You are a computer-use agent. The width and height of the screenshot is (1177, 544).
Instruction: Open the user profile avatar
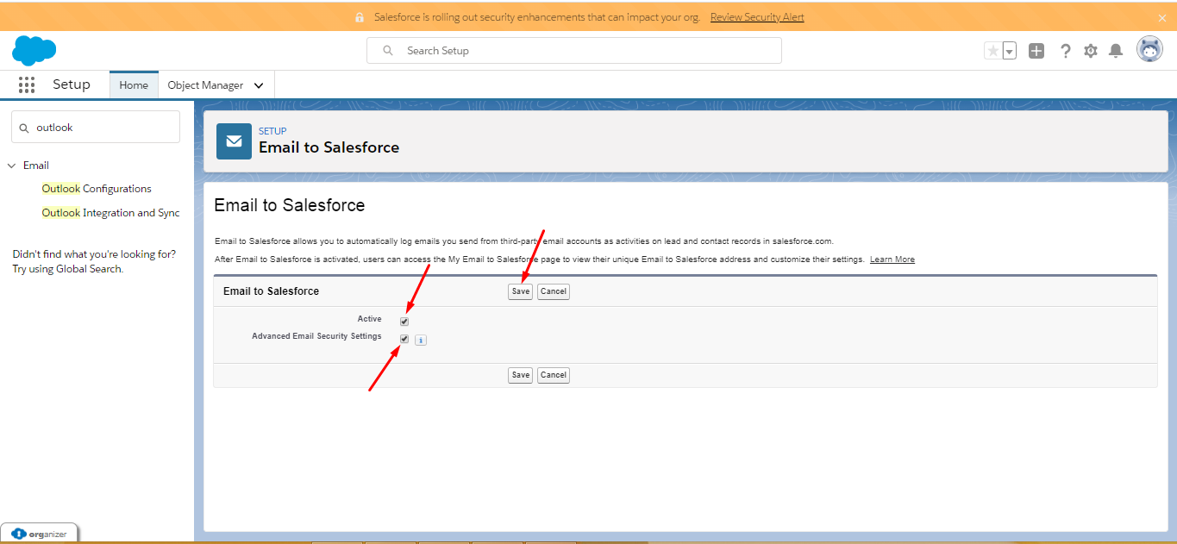1150,49
